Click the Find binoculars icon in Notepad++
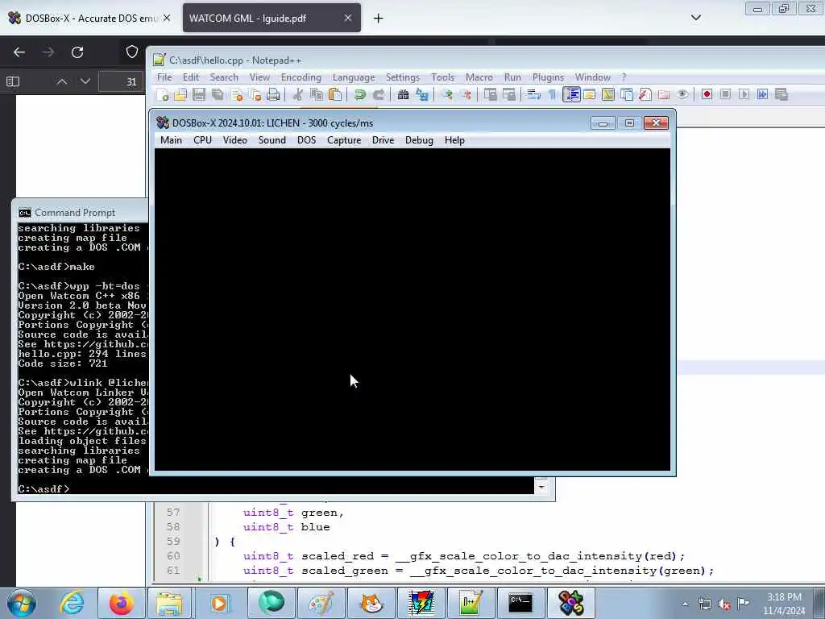 [x=403, y=95]
